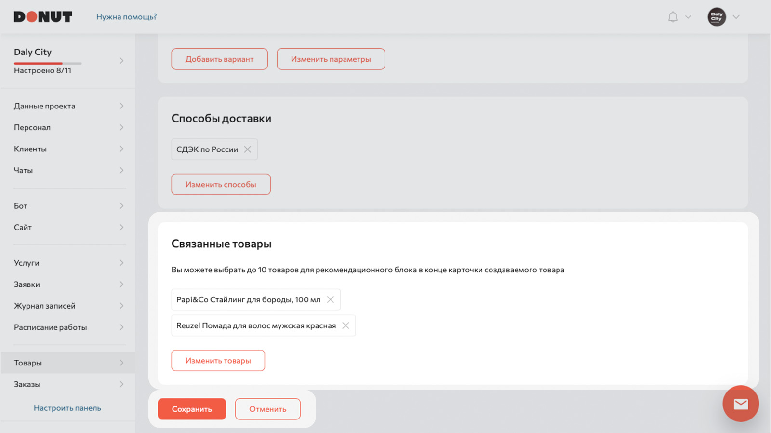Click the Изменить товары button
The image size is (771, 433).
point(218,361)
